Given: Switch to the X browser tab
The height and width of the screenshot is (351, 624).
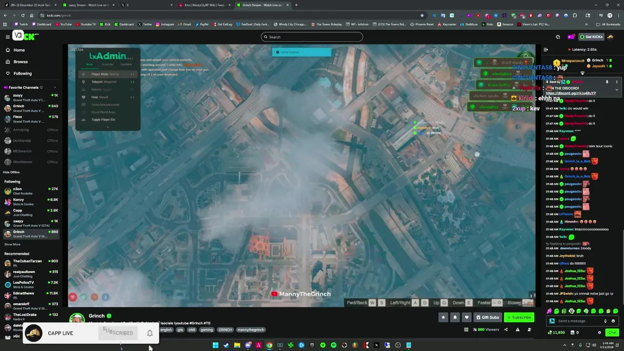Looking at the screenshot, I should pyautogui.click(x=146, y=5).
